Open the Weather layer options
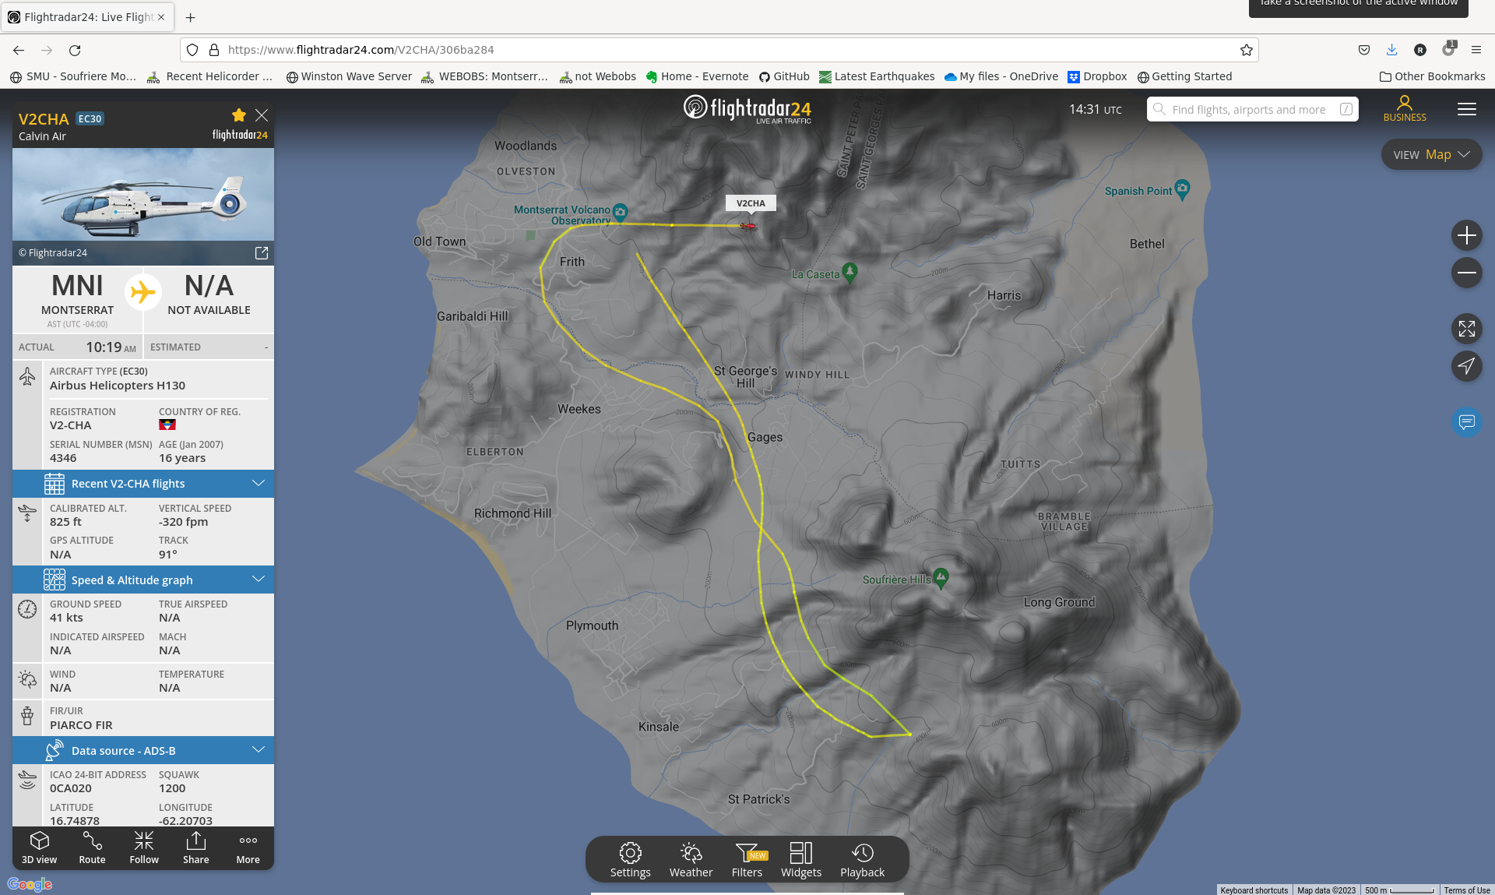 click(x=691, y=860)
